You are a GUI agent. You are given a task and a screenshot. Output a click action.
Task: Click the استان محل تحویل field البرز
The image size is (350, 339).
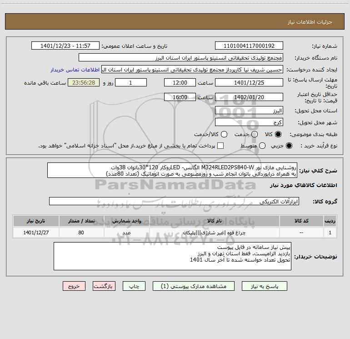pyautogui.click(x=249, y=110)
